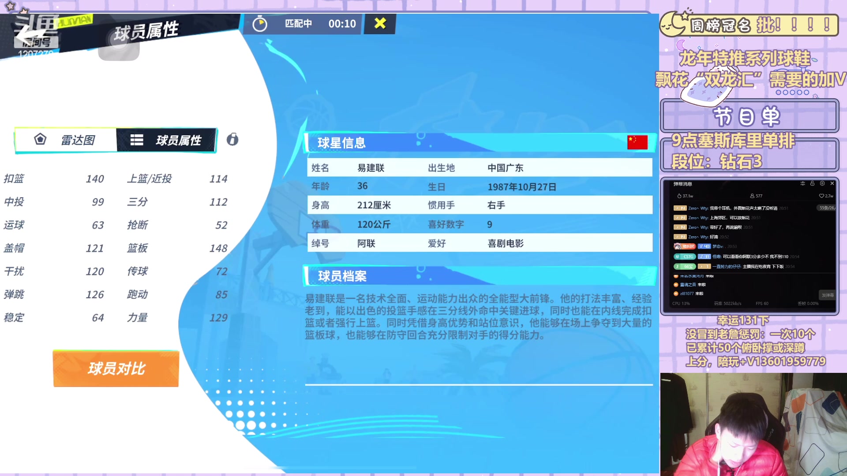Click the nickname value 阿联

click(x=366, y=243)
